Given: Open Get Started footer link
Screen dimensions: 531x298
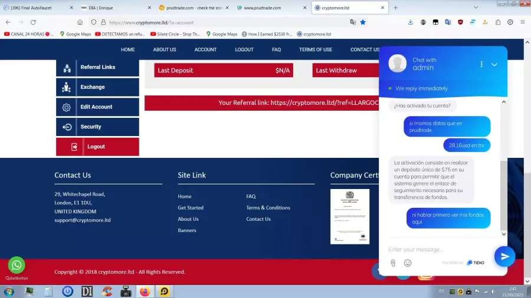Looking at the screenshot, I should [191, 208].
